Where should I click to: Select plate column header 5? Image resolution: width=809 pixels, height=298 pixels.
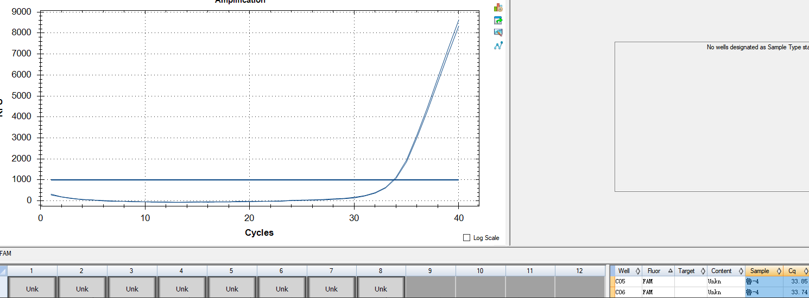pos(232,271)
